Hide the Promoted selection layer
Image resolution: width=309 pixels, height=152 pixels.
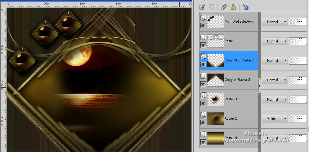[203, 26]
